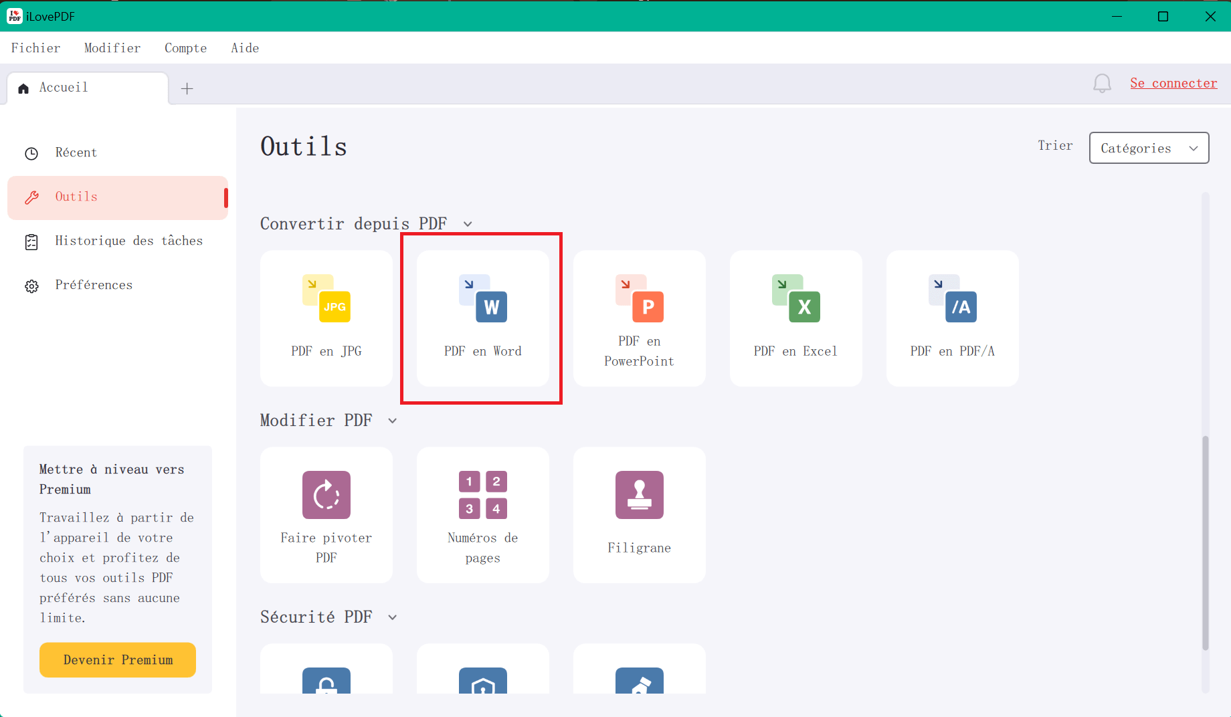
Task: Click the Outils page heading
Action: click(x=304, y=146)
